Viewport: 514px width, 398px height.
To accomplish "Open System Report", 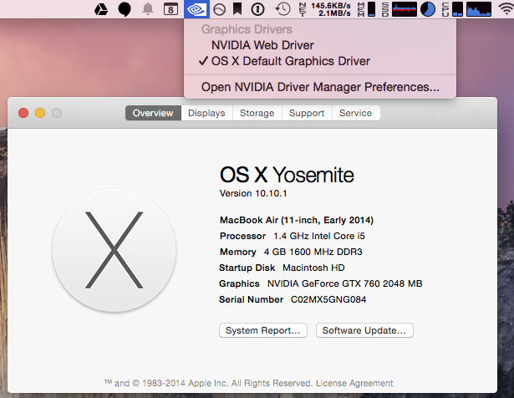I will (x=263, y=330).
